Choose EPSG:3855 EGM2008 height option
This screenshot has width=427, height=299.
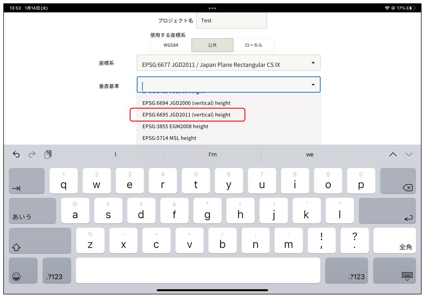click(175, 126)
